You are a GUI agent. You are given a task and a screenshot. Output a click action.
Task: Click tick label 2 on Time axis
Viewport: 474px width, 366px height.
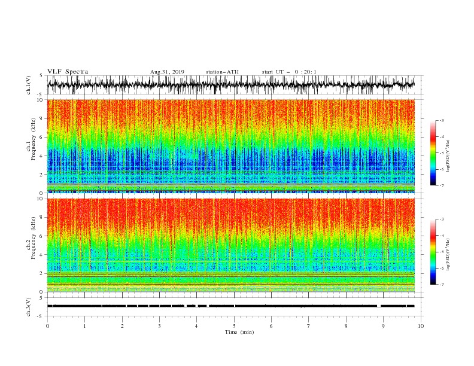click(x=122, y=326)
